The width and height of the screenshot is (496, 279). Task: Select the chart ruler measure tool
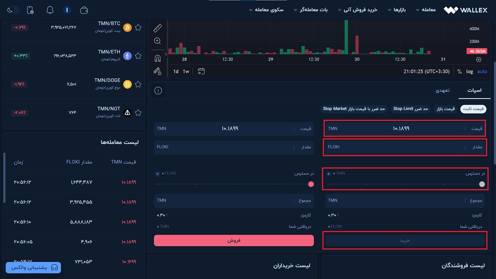click(x=157, y=28)
